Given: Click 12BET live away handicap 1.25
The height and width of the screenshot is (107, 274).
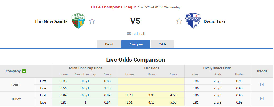Looking at the screenshot, I should [107, 88].
